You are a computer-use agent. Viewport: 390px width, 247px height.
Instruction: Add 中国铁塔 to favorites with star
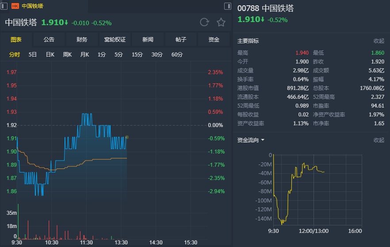[x=221, y=22]
